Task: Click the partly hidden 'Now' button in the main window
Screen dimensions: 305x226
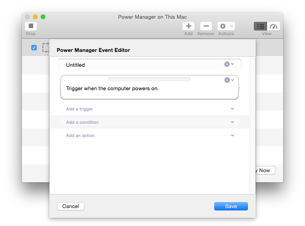Action: point(266,170)
